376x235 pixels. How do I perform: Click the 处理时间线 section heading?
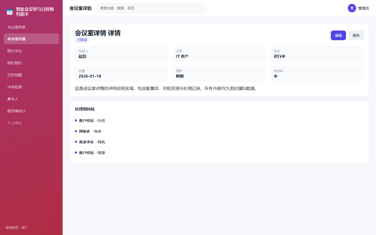coord(85,109)
